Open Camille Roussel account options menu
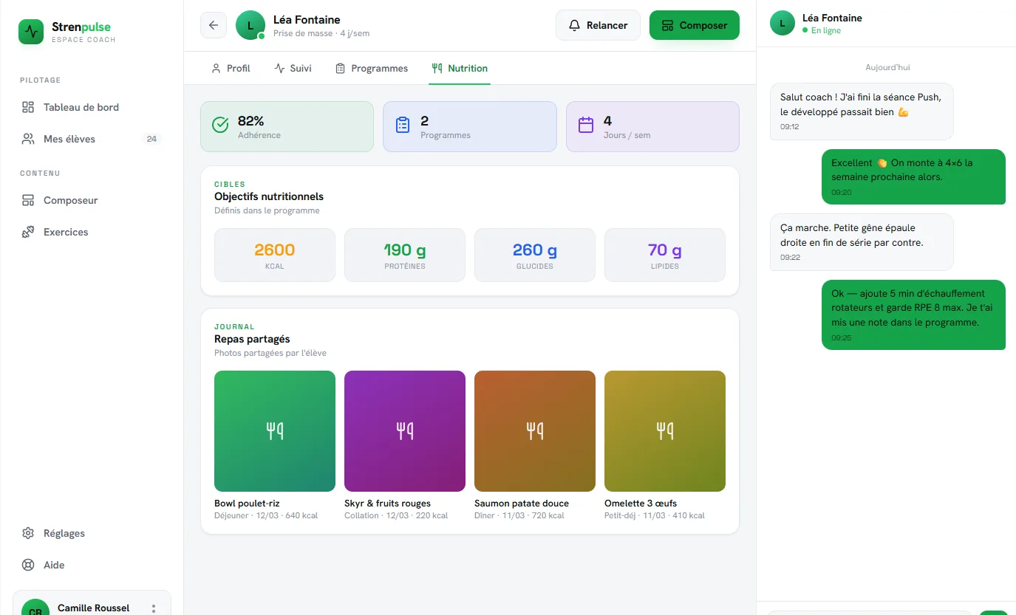 tap(154, 608)
